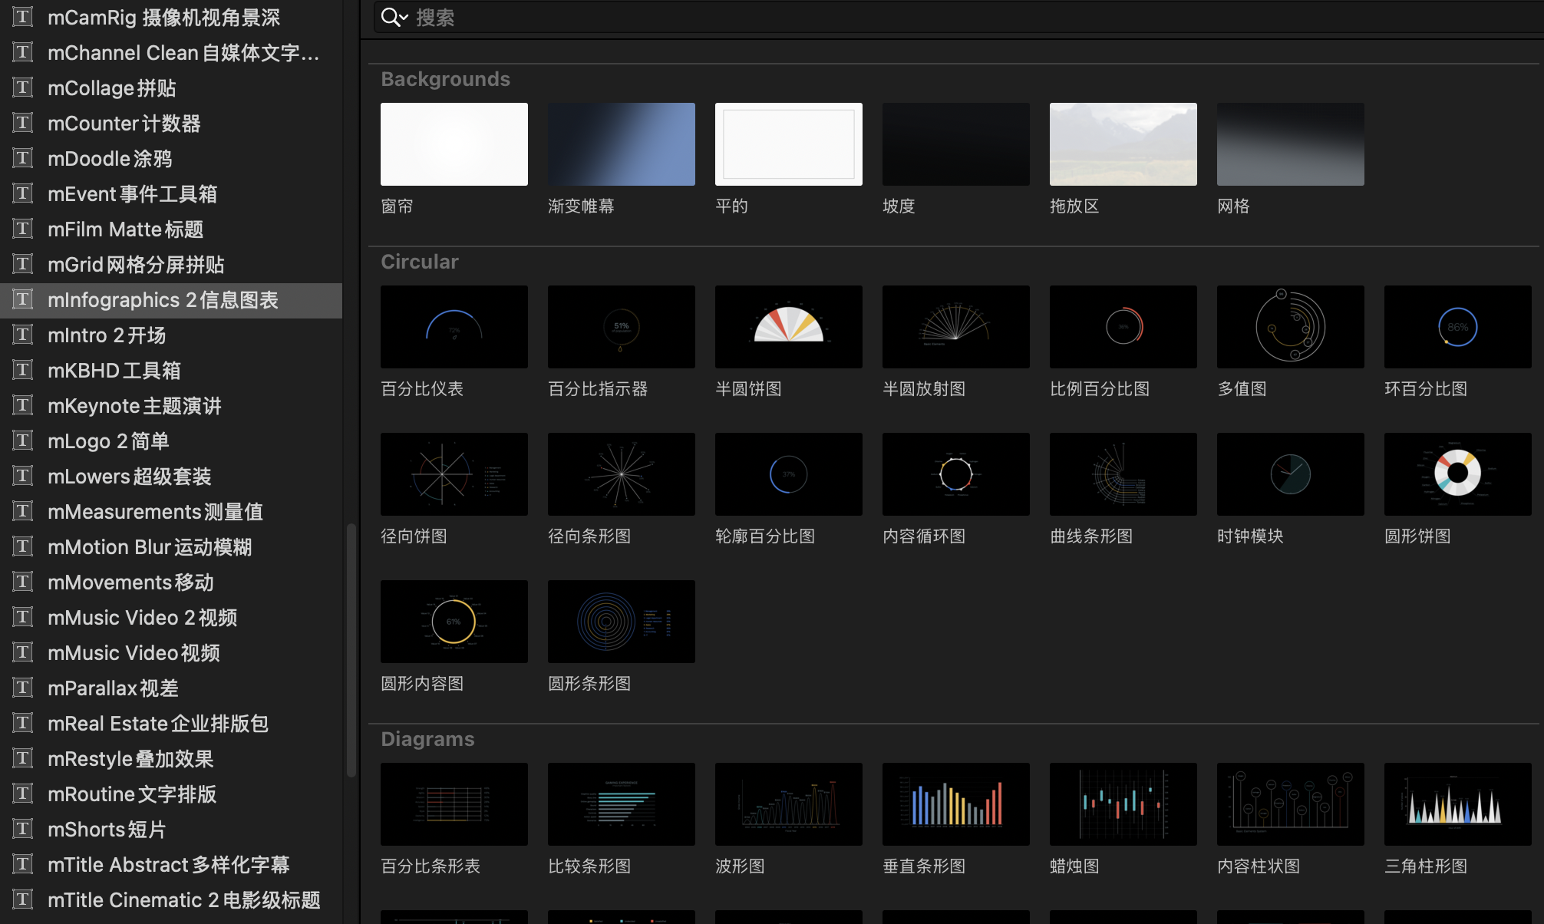Open mChannel Clean 自媒体文字 category
The height and width of the screenshot is (924, 1544).
[x=171, y=52]
